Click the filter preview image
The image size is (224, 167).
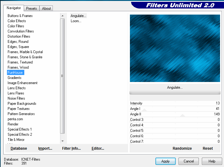(x=175, y=48)
